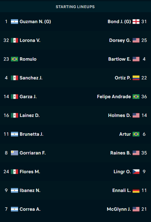Click USA flag beside McGlynn J.

136,209
